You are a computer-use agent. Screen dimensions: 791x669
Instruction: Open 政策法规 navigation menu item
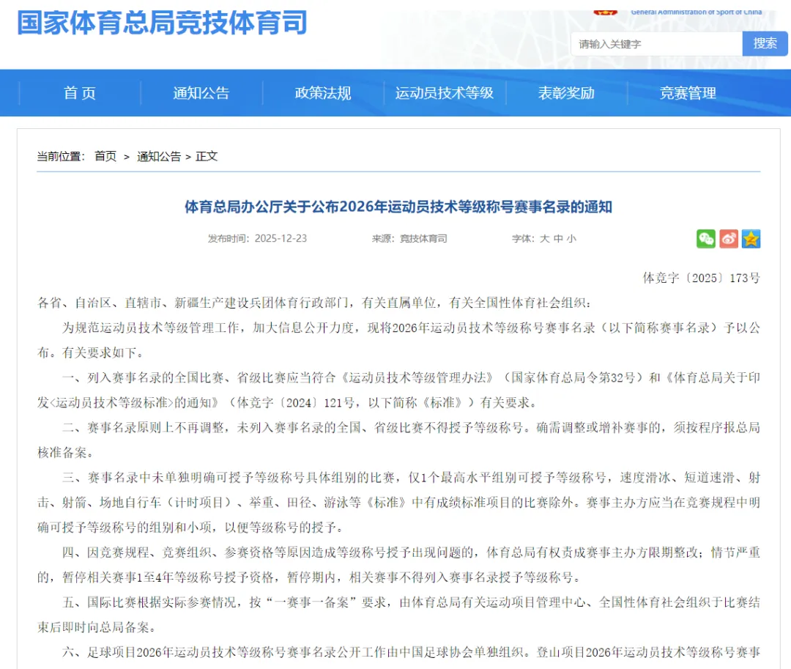(323, 93)
